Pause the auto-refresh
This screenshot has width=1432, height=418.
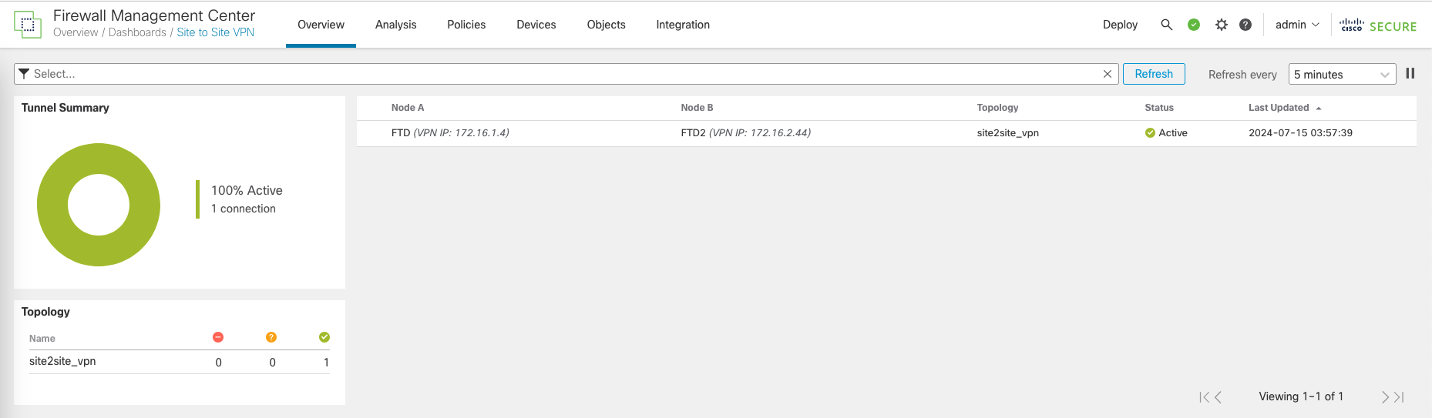pyautogui.click(x=1410, y=74)
